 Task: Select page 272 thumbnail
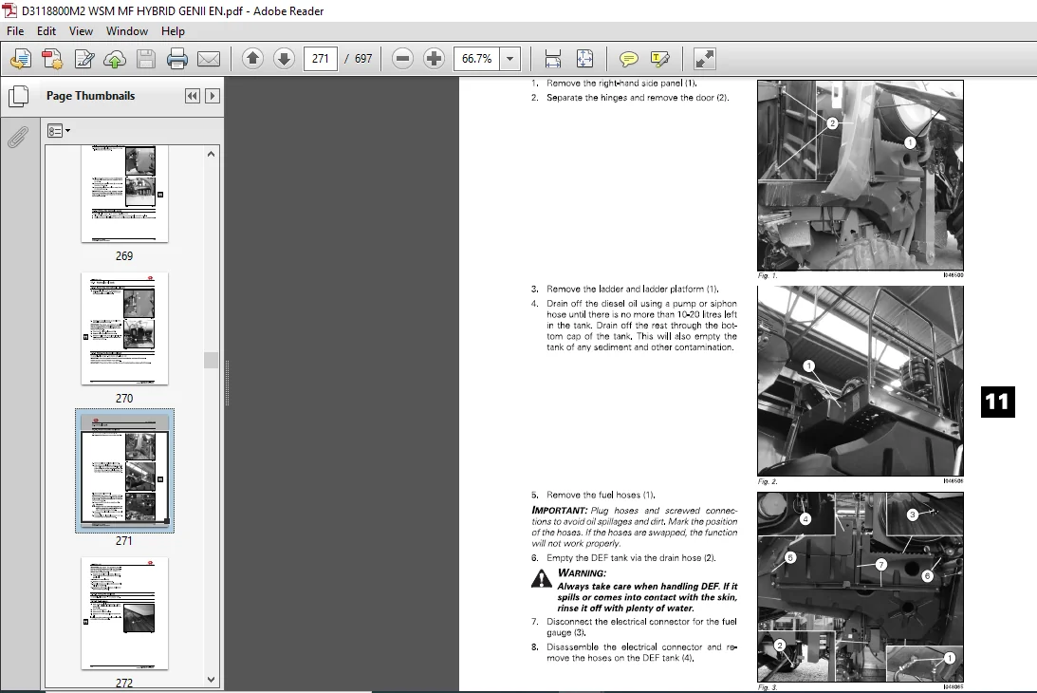point(124,613)
